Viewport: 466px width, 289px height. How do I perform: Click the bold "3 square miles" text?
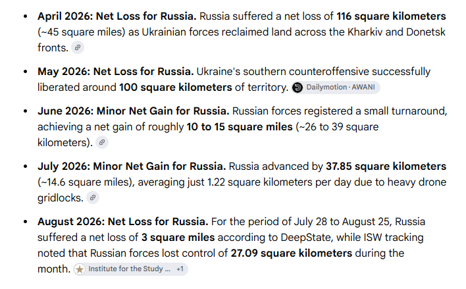(178, 237)
